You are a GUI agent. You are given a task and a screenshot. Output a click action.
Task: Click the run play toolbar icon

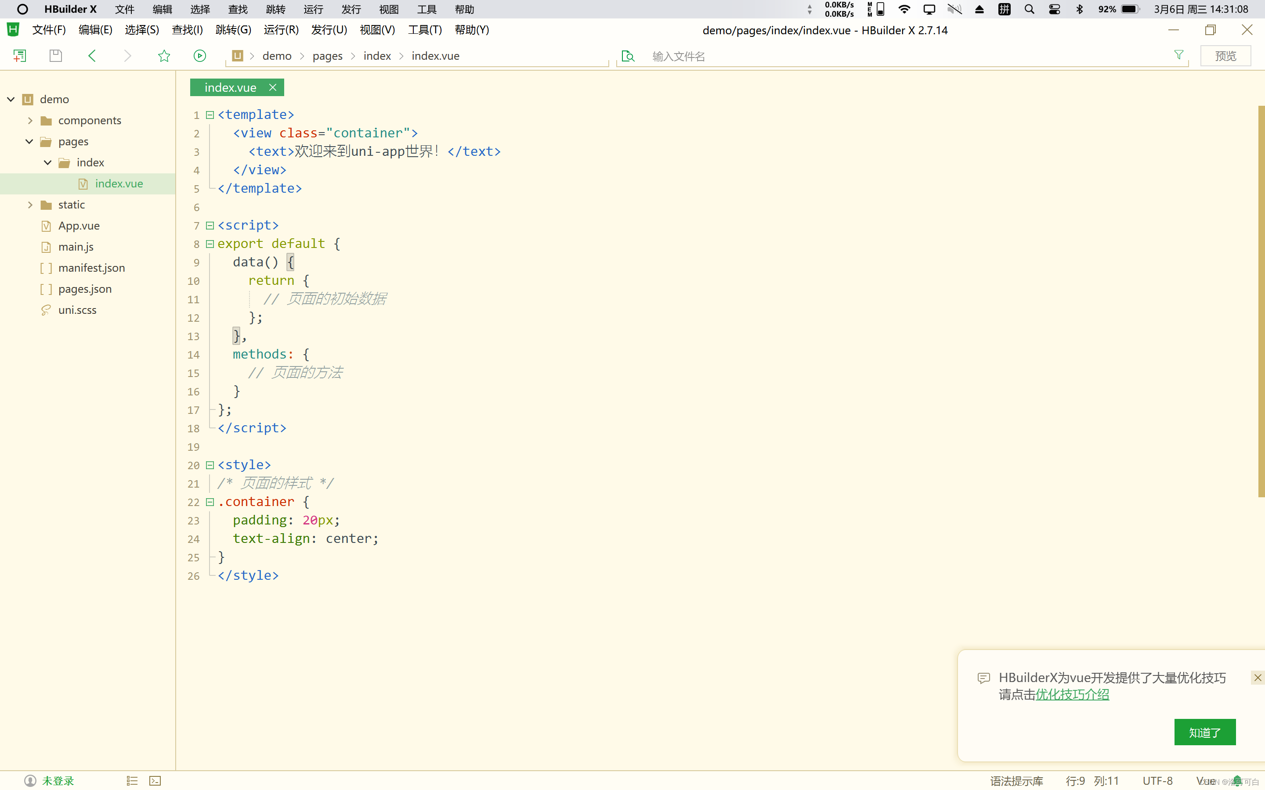[200, 56]
